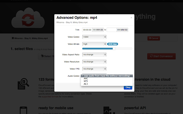Click the Video Bitrate slider handle
The height and width of the screenshot is (114, 183).
coord(114,49)
